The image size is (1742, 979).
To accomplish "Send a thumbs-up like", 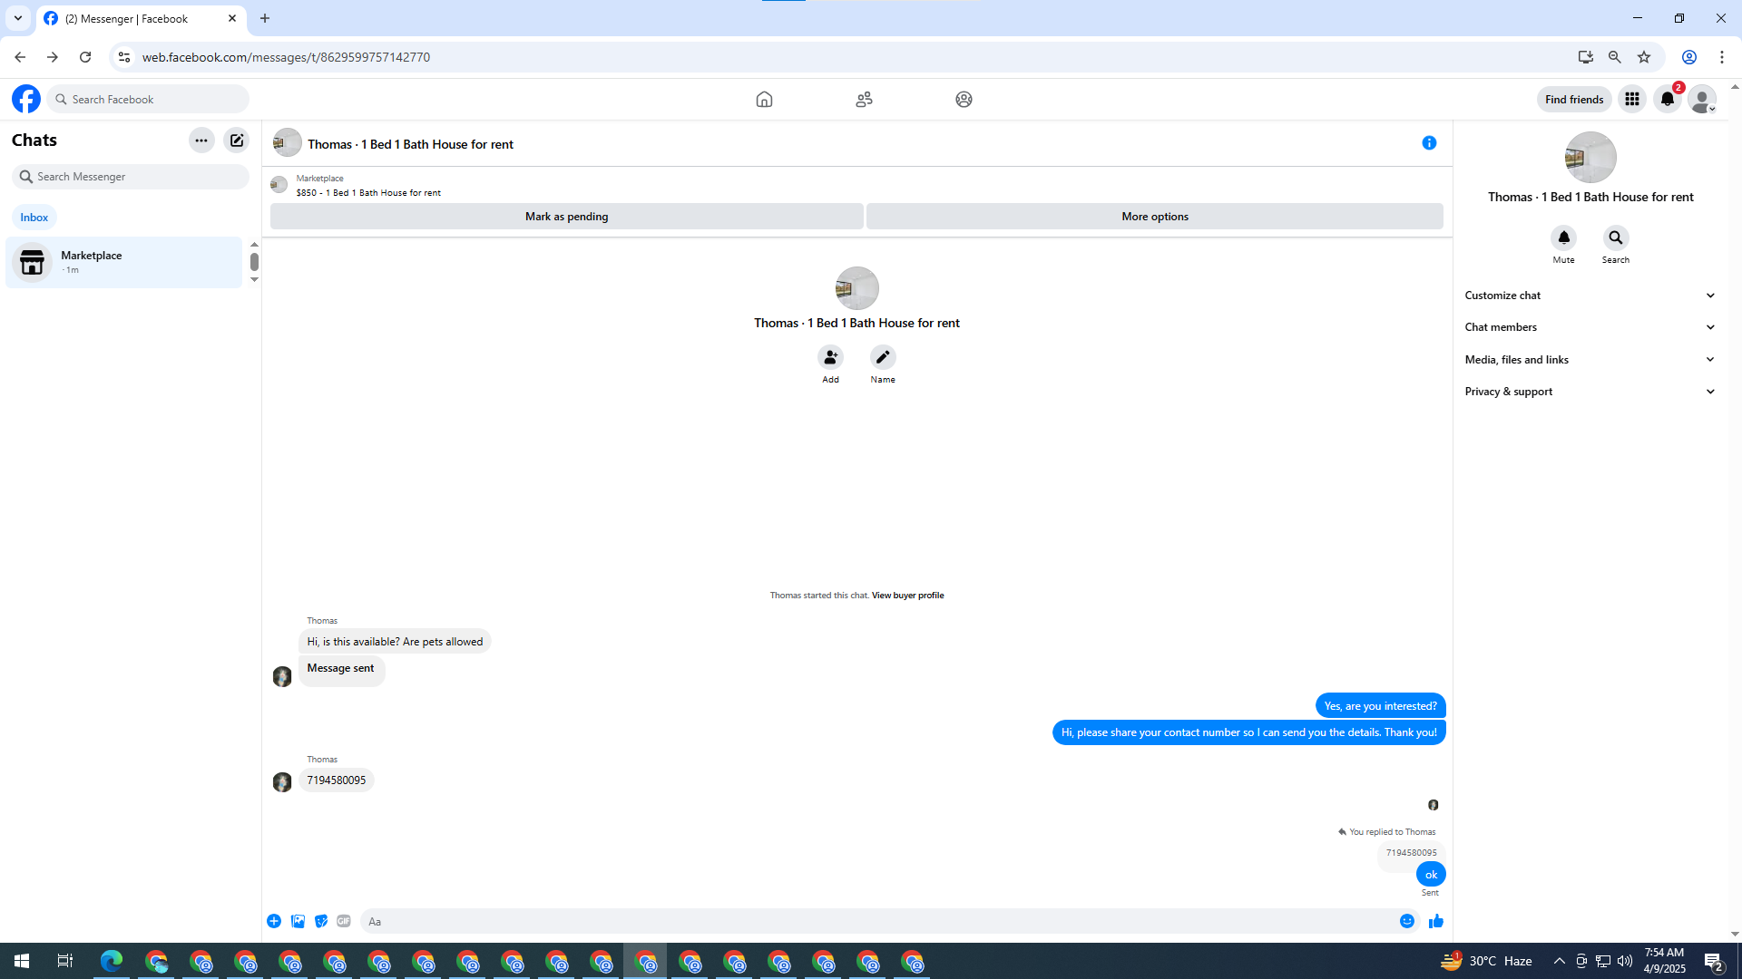I will 1436,921.
